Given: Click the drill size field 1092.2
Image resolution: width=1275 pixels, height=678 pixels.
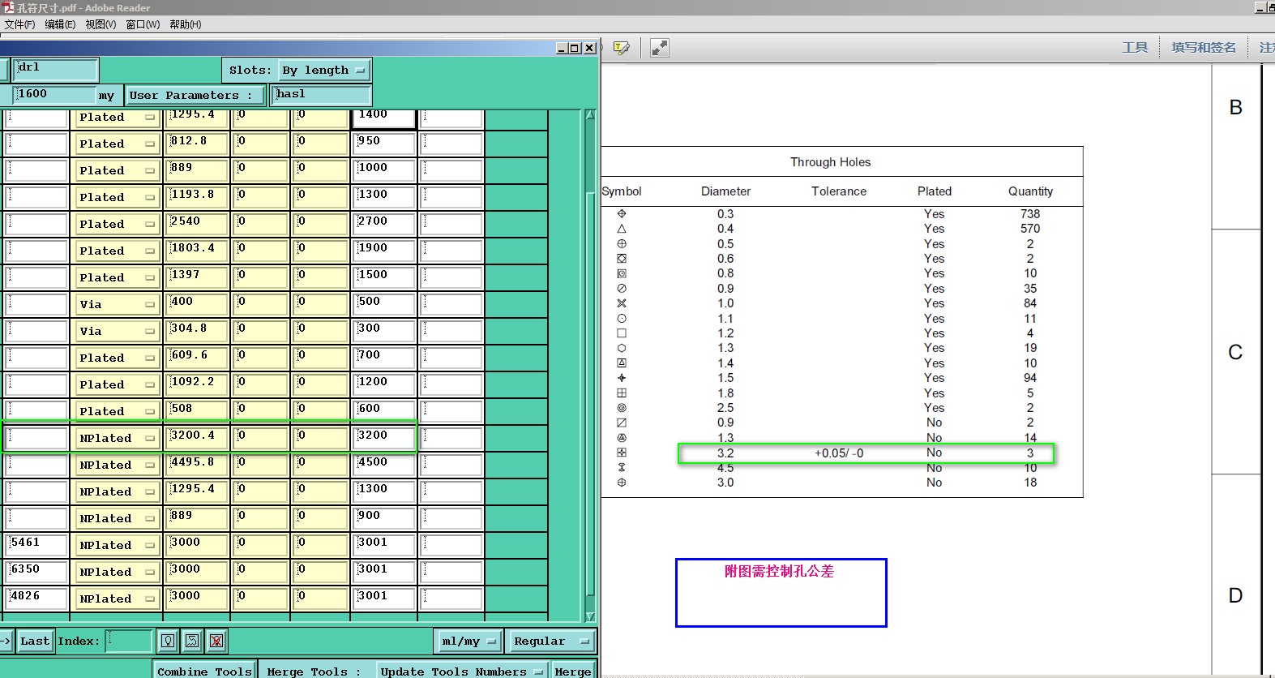Looking at the screenshot, I should click(x=197, y=384).
